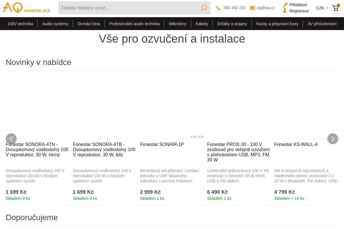Open the AV příslušenství menu
Screen dimensions: 344x229
(x=322, y=24)
